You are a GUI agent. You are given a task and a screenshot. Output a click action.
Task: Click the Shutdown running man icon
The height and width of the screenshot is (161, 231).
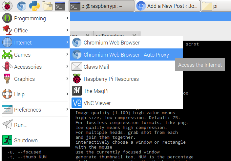[x=7, y=140]
